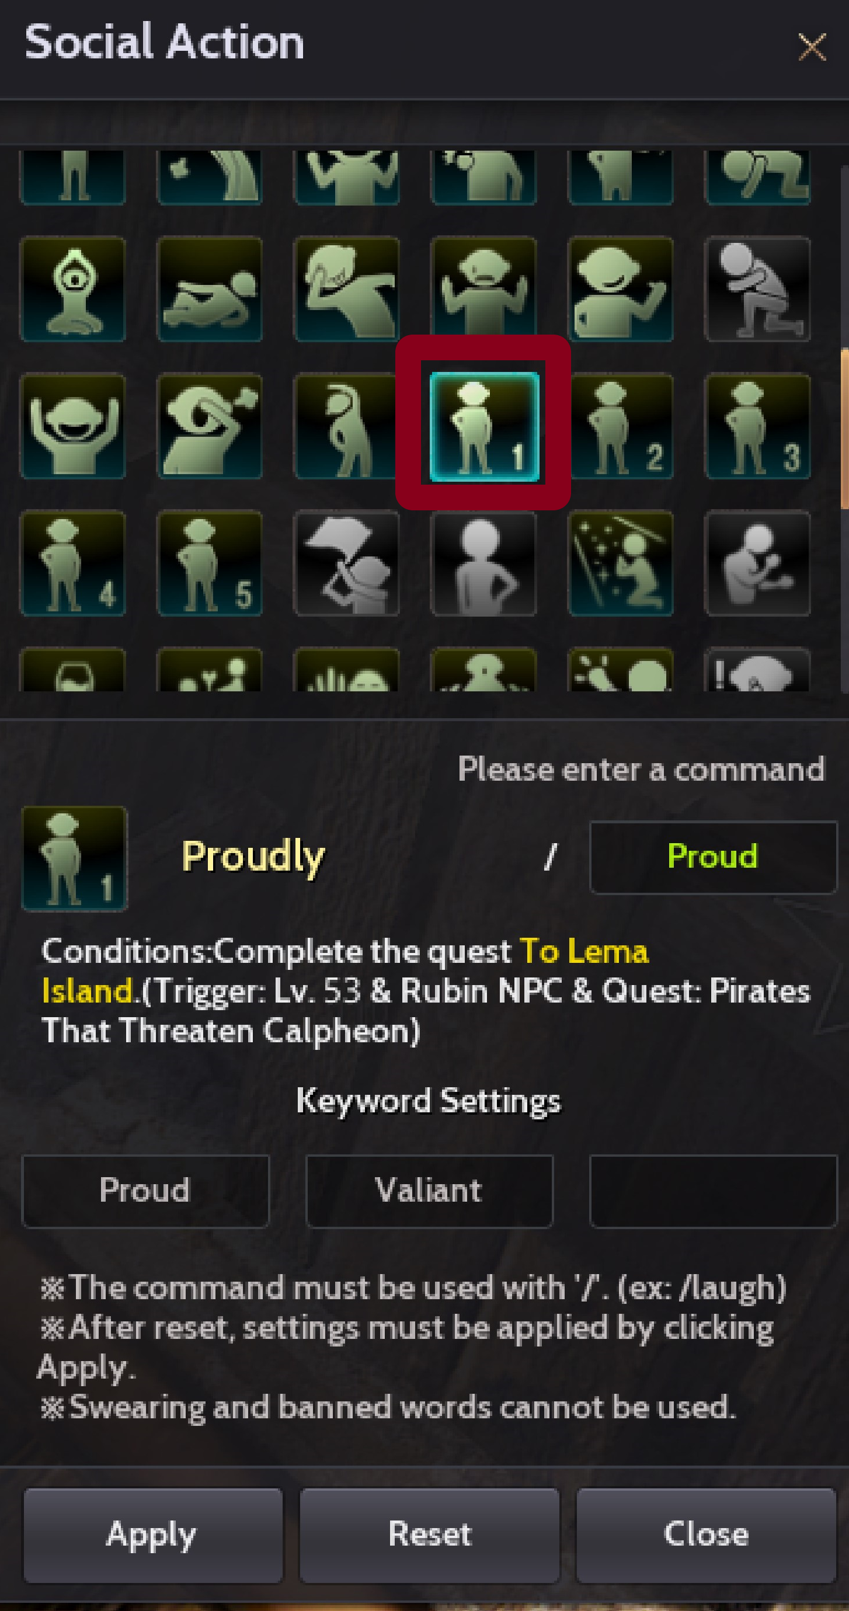Select the pose number 3 icon
This screenshot has width=849, height=1611.
[757, 426]
